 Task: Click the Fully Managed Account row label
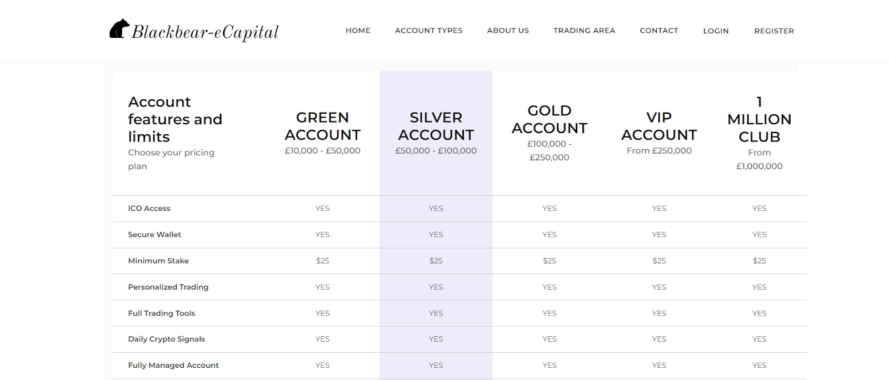point(173,366)
